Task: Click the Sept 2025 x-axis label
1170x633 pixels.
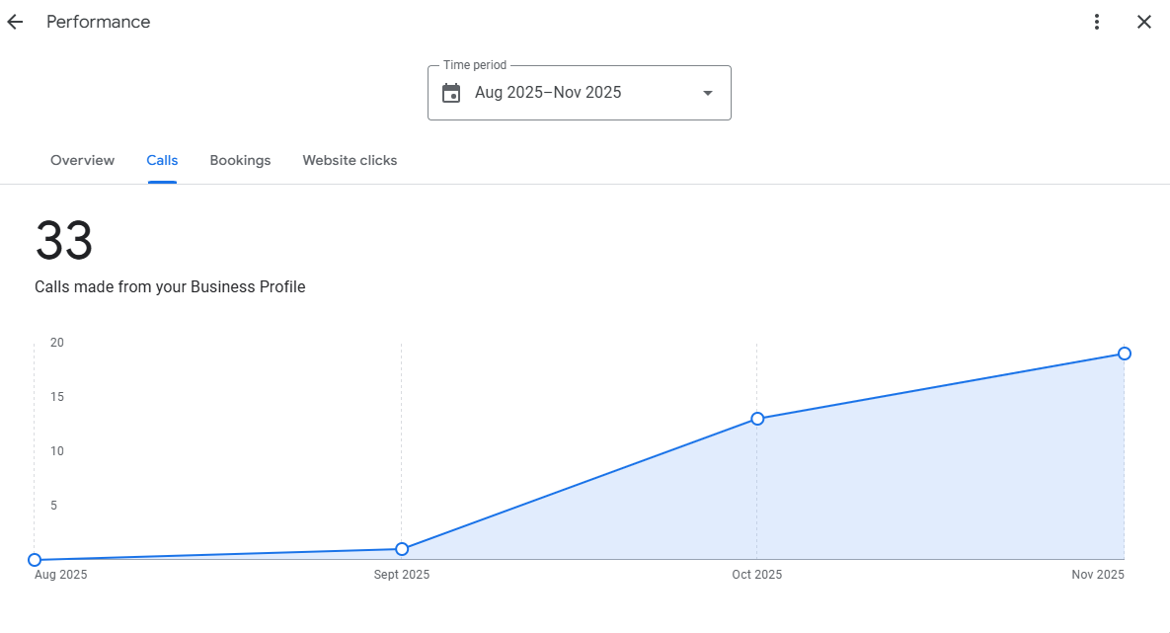Action: 402,575
